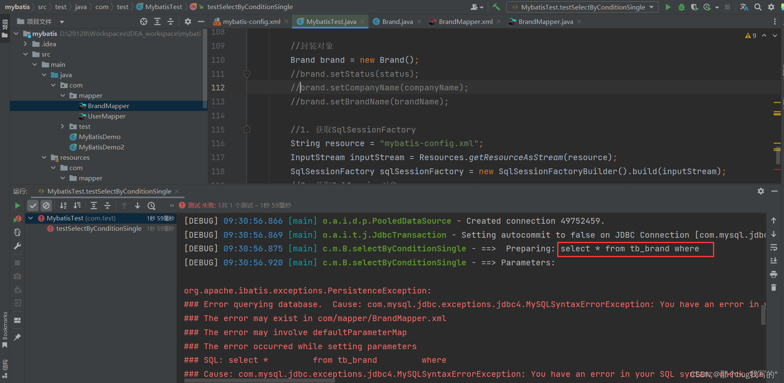Collapse the mybatis project root node
This screenshot has width=784, height=383.
pyautogui.click(x=16, y=33)
